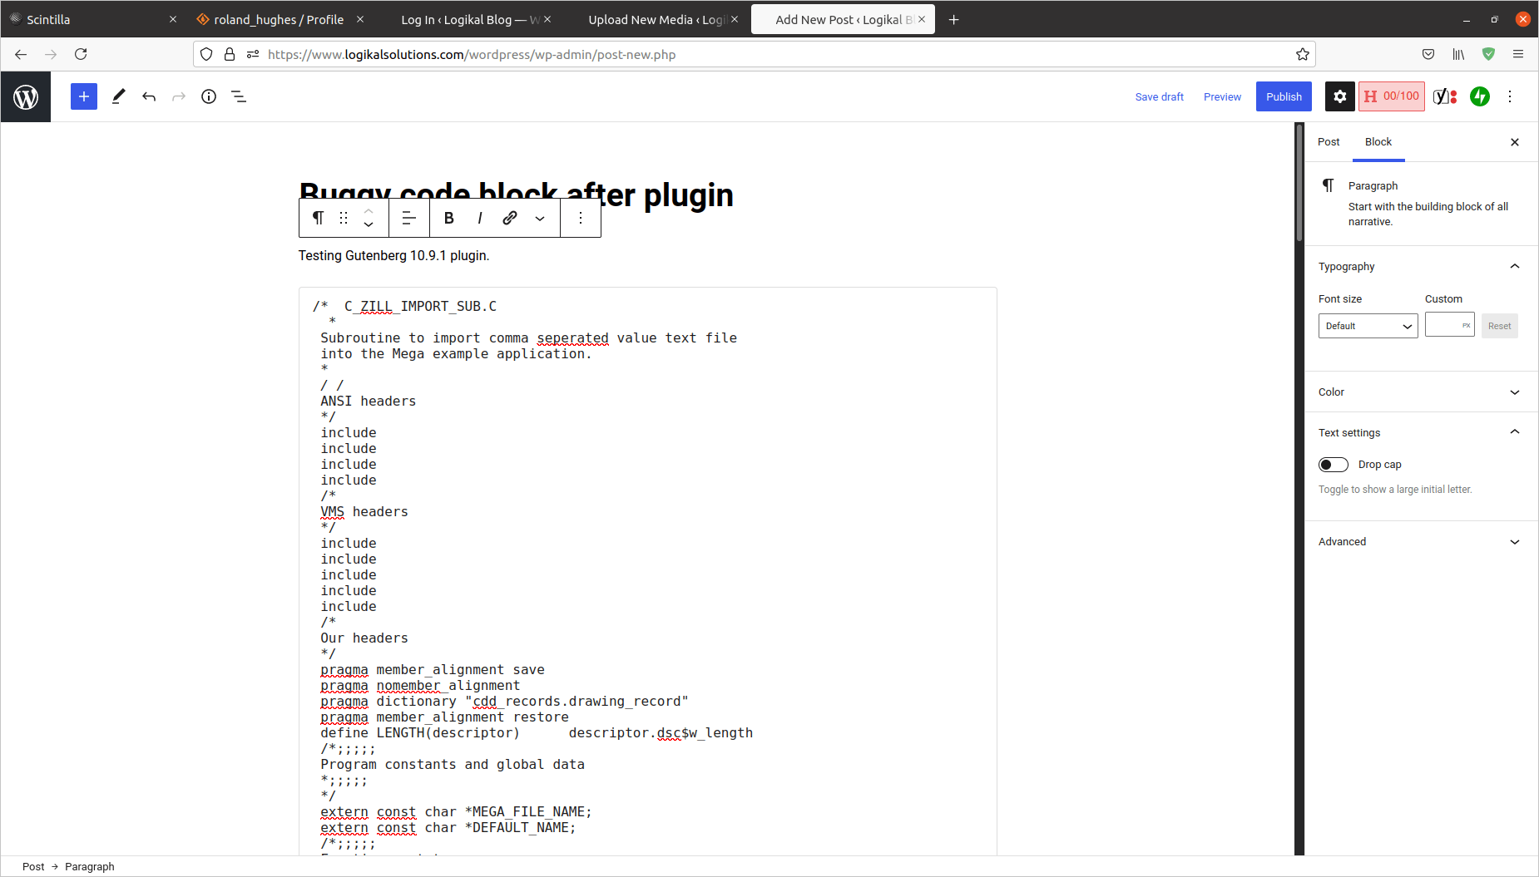This screenshot has width=1539, height=877.
Task: Click the custom font size px field
Action: (1448, 325)
